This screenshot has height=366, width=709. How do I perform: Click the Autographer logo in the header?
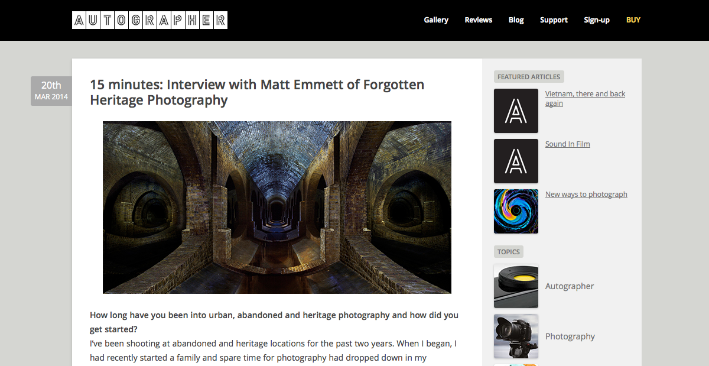[x=149, y=20]
